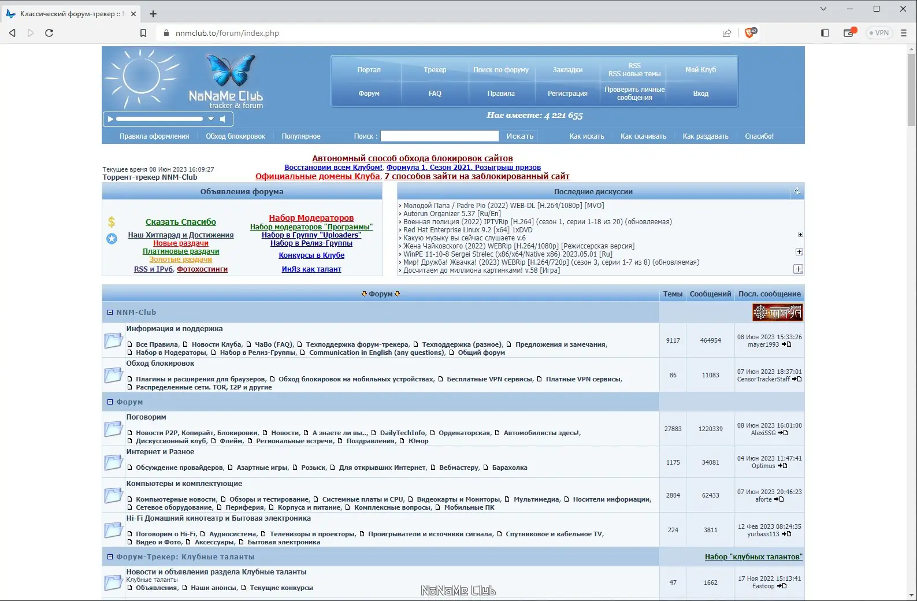Refresh the Последние дискуссии panel icon
This screenshot has height=601, width=917.
[797, 191]
